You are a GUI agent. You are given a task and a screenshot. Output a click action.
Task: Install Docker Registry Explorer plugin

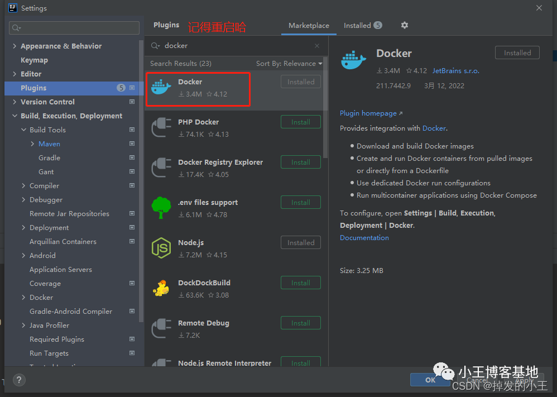300,162
